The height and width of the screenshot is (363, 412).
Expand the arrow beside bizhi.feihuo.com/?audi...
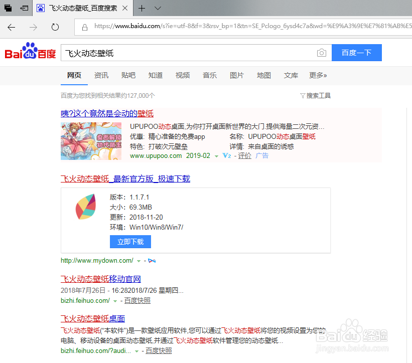[x=136, y=351]
